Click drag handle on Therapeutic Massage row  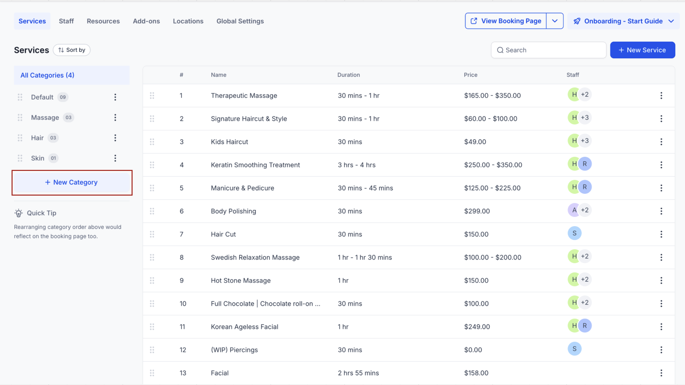click(152, 96)
